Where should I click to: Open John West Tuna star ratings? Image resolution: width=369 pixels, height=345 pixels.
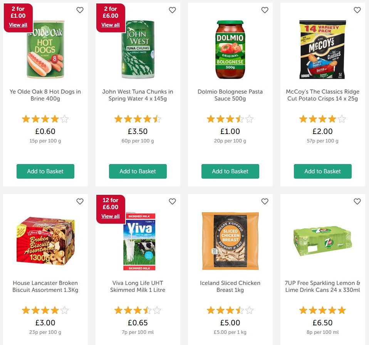click(138, 119)
